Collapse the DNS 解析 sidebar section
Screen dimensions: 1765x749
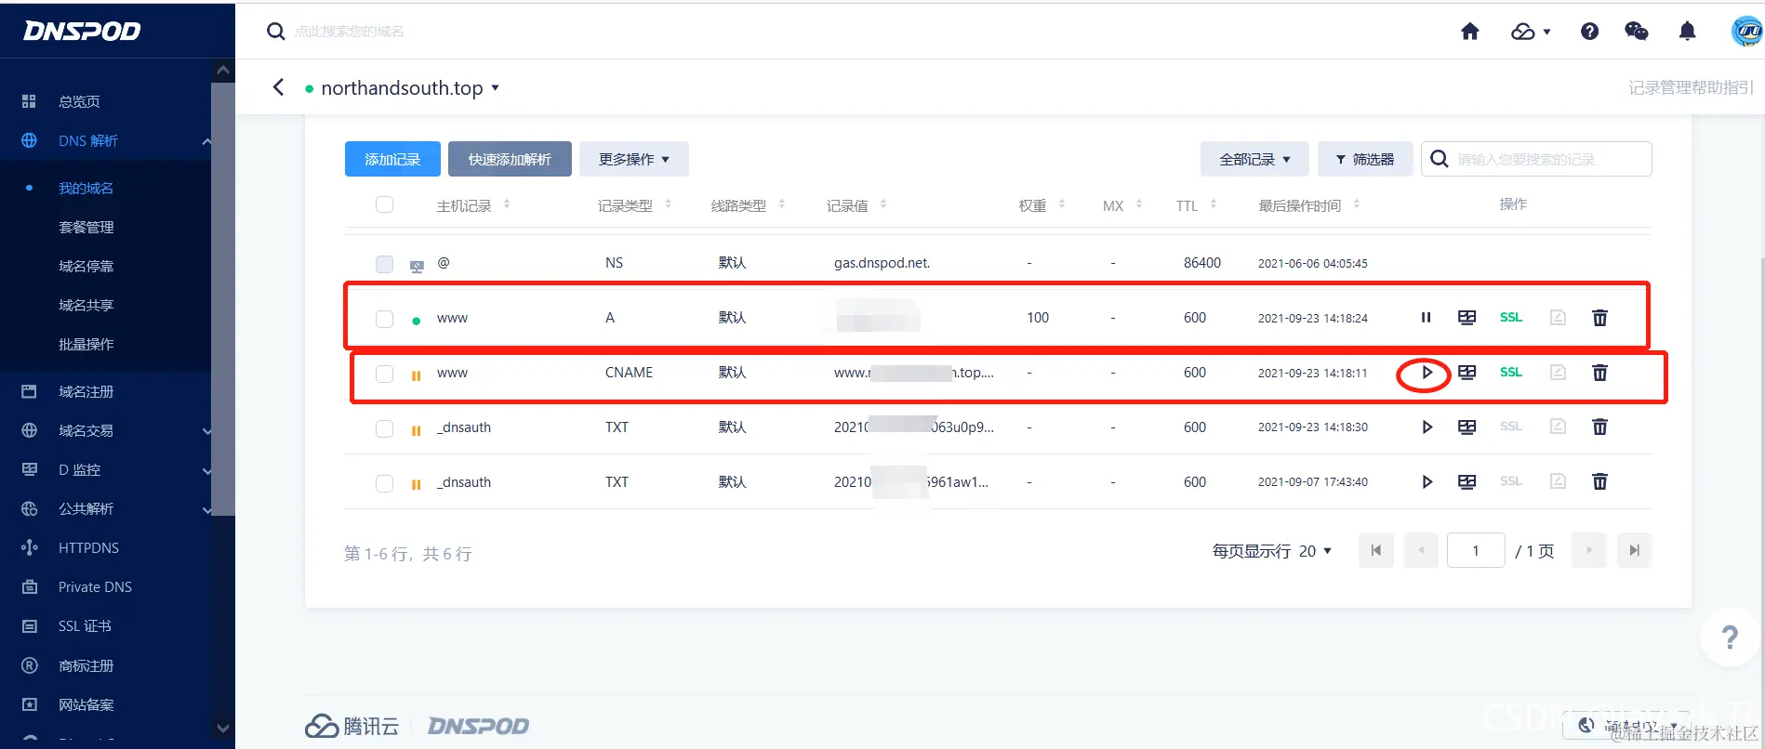pyautogui.click(x=206, y=141)
